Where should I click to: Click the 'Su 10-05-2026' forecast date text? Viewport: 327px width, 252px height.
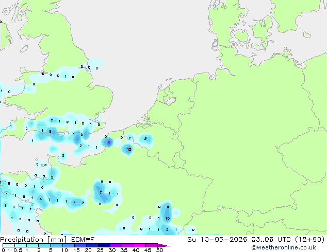coord(217,240)
